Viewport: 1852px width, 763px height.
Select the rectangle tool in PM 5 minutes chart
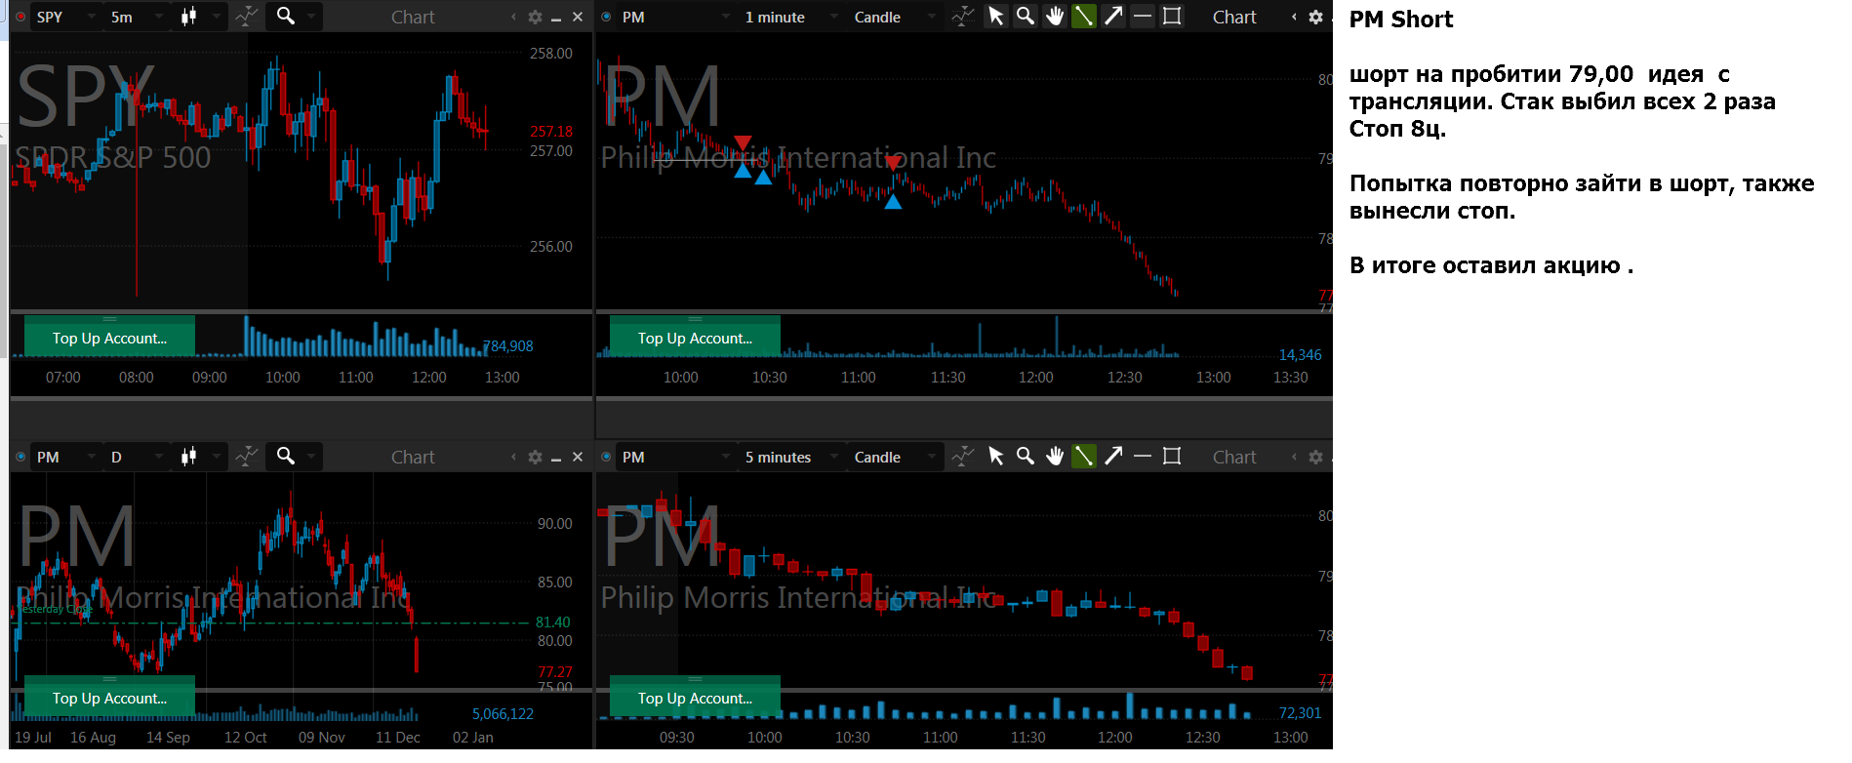coord(1172,457)
